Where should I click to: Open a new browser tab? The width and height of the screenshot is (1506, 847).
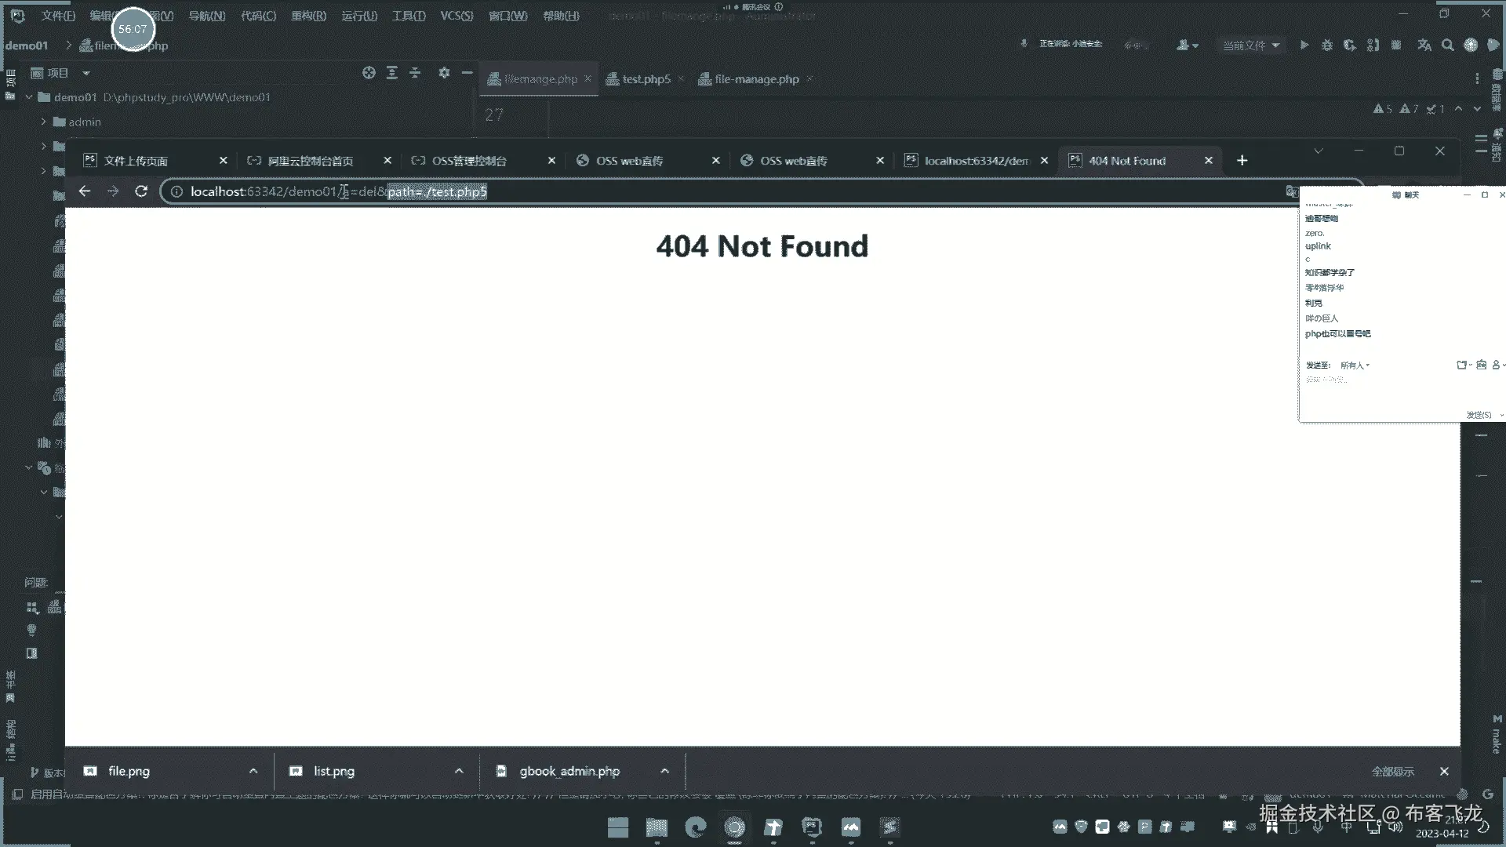1242,161
